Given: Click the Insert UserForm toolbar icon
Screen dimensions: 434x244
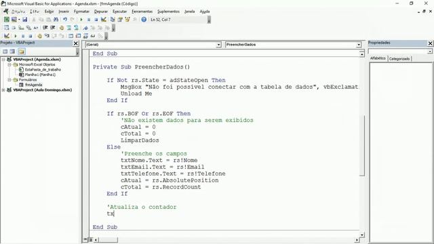Looking at the screenshot, I should click(x=14, y=20).
